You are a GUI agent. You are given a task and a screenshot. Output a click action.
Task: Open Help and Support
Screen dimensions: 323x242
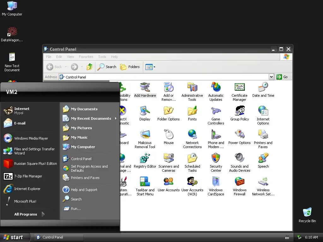[x=90, y=189]
